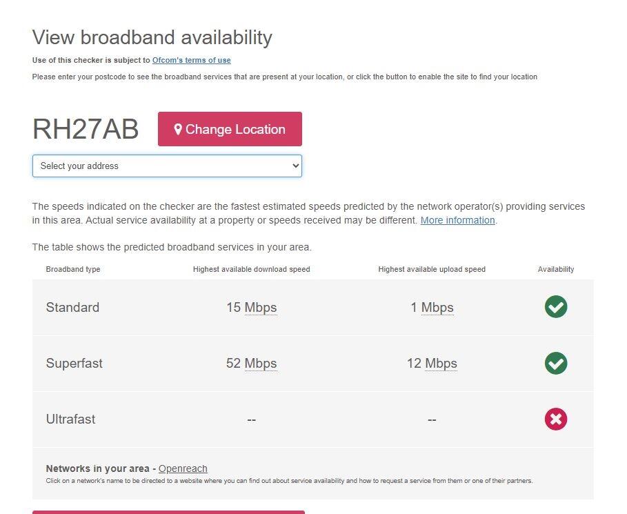Viewport: 627px width, 514px height.
Task: Click the location pin icon on Change Location
Action: coord(179,128)
